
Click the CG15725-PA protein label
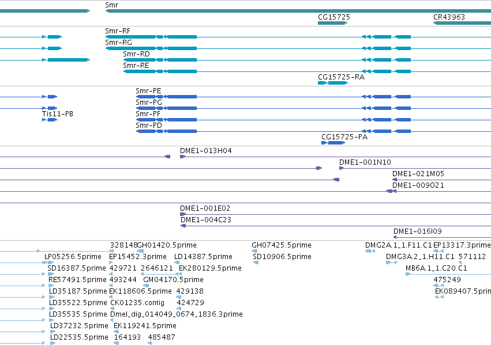(x=344, y=137)
